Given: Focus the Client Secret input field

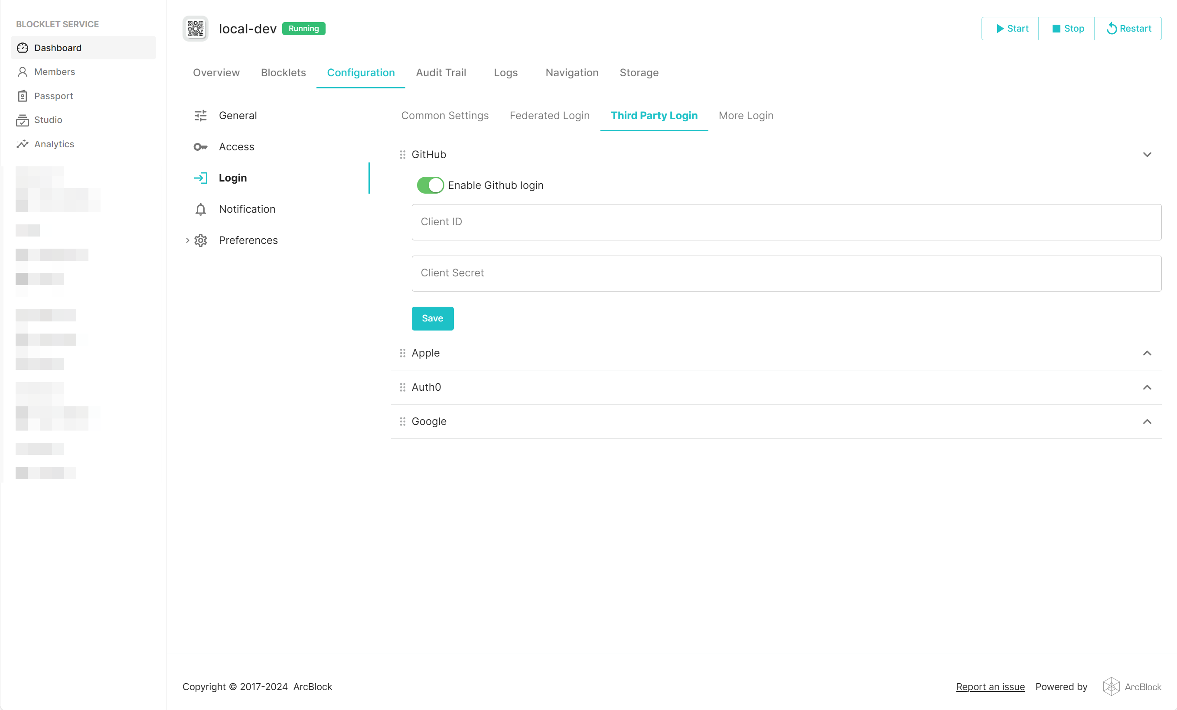Looking at the screenshot, I should pos(786,273).
